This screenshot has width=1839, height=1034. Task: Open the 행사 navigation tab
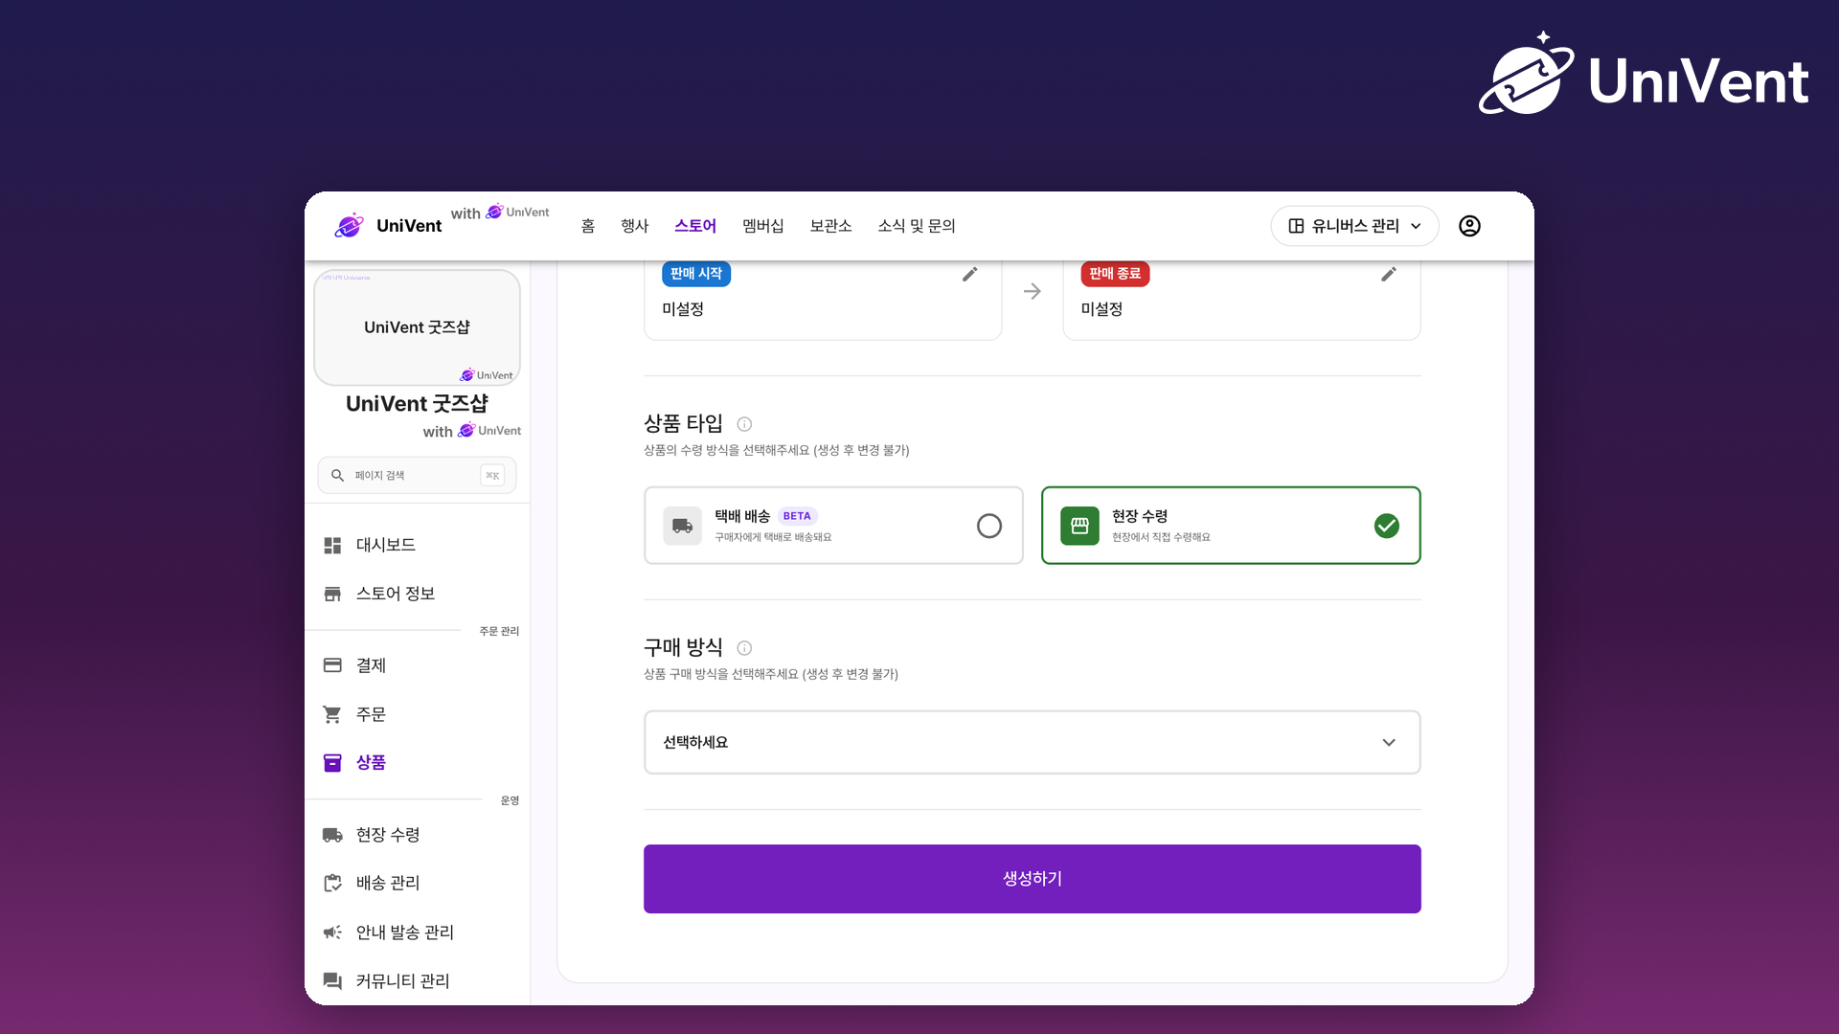point(635,226)
